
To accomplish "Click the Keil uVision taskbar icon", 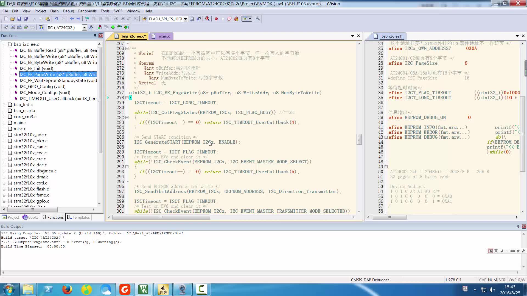I will pyautogui.click(x=144, y=289).
